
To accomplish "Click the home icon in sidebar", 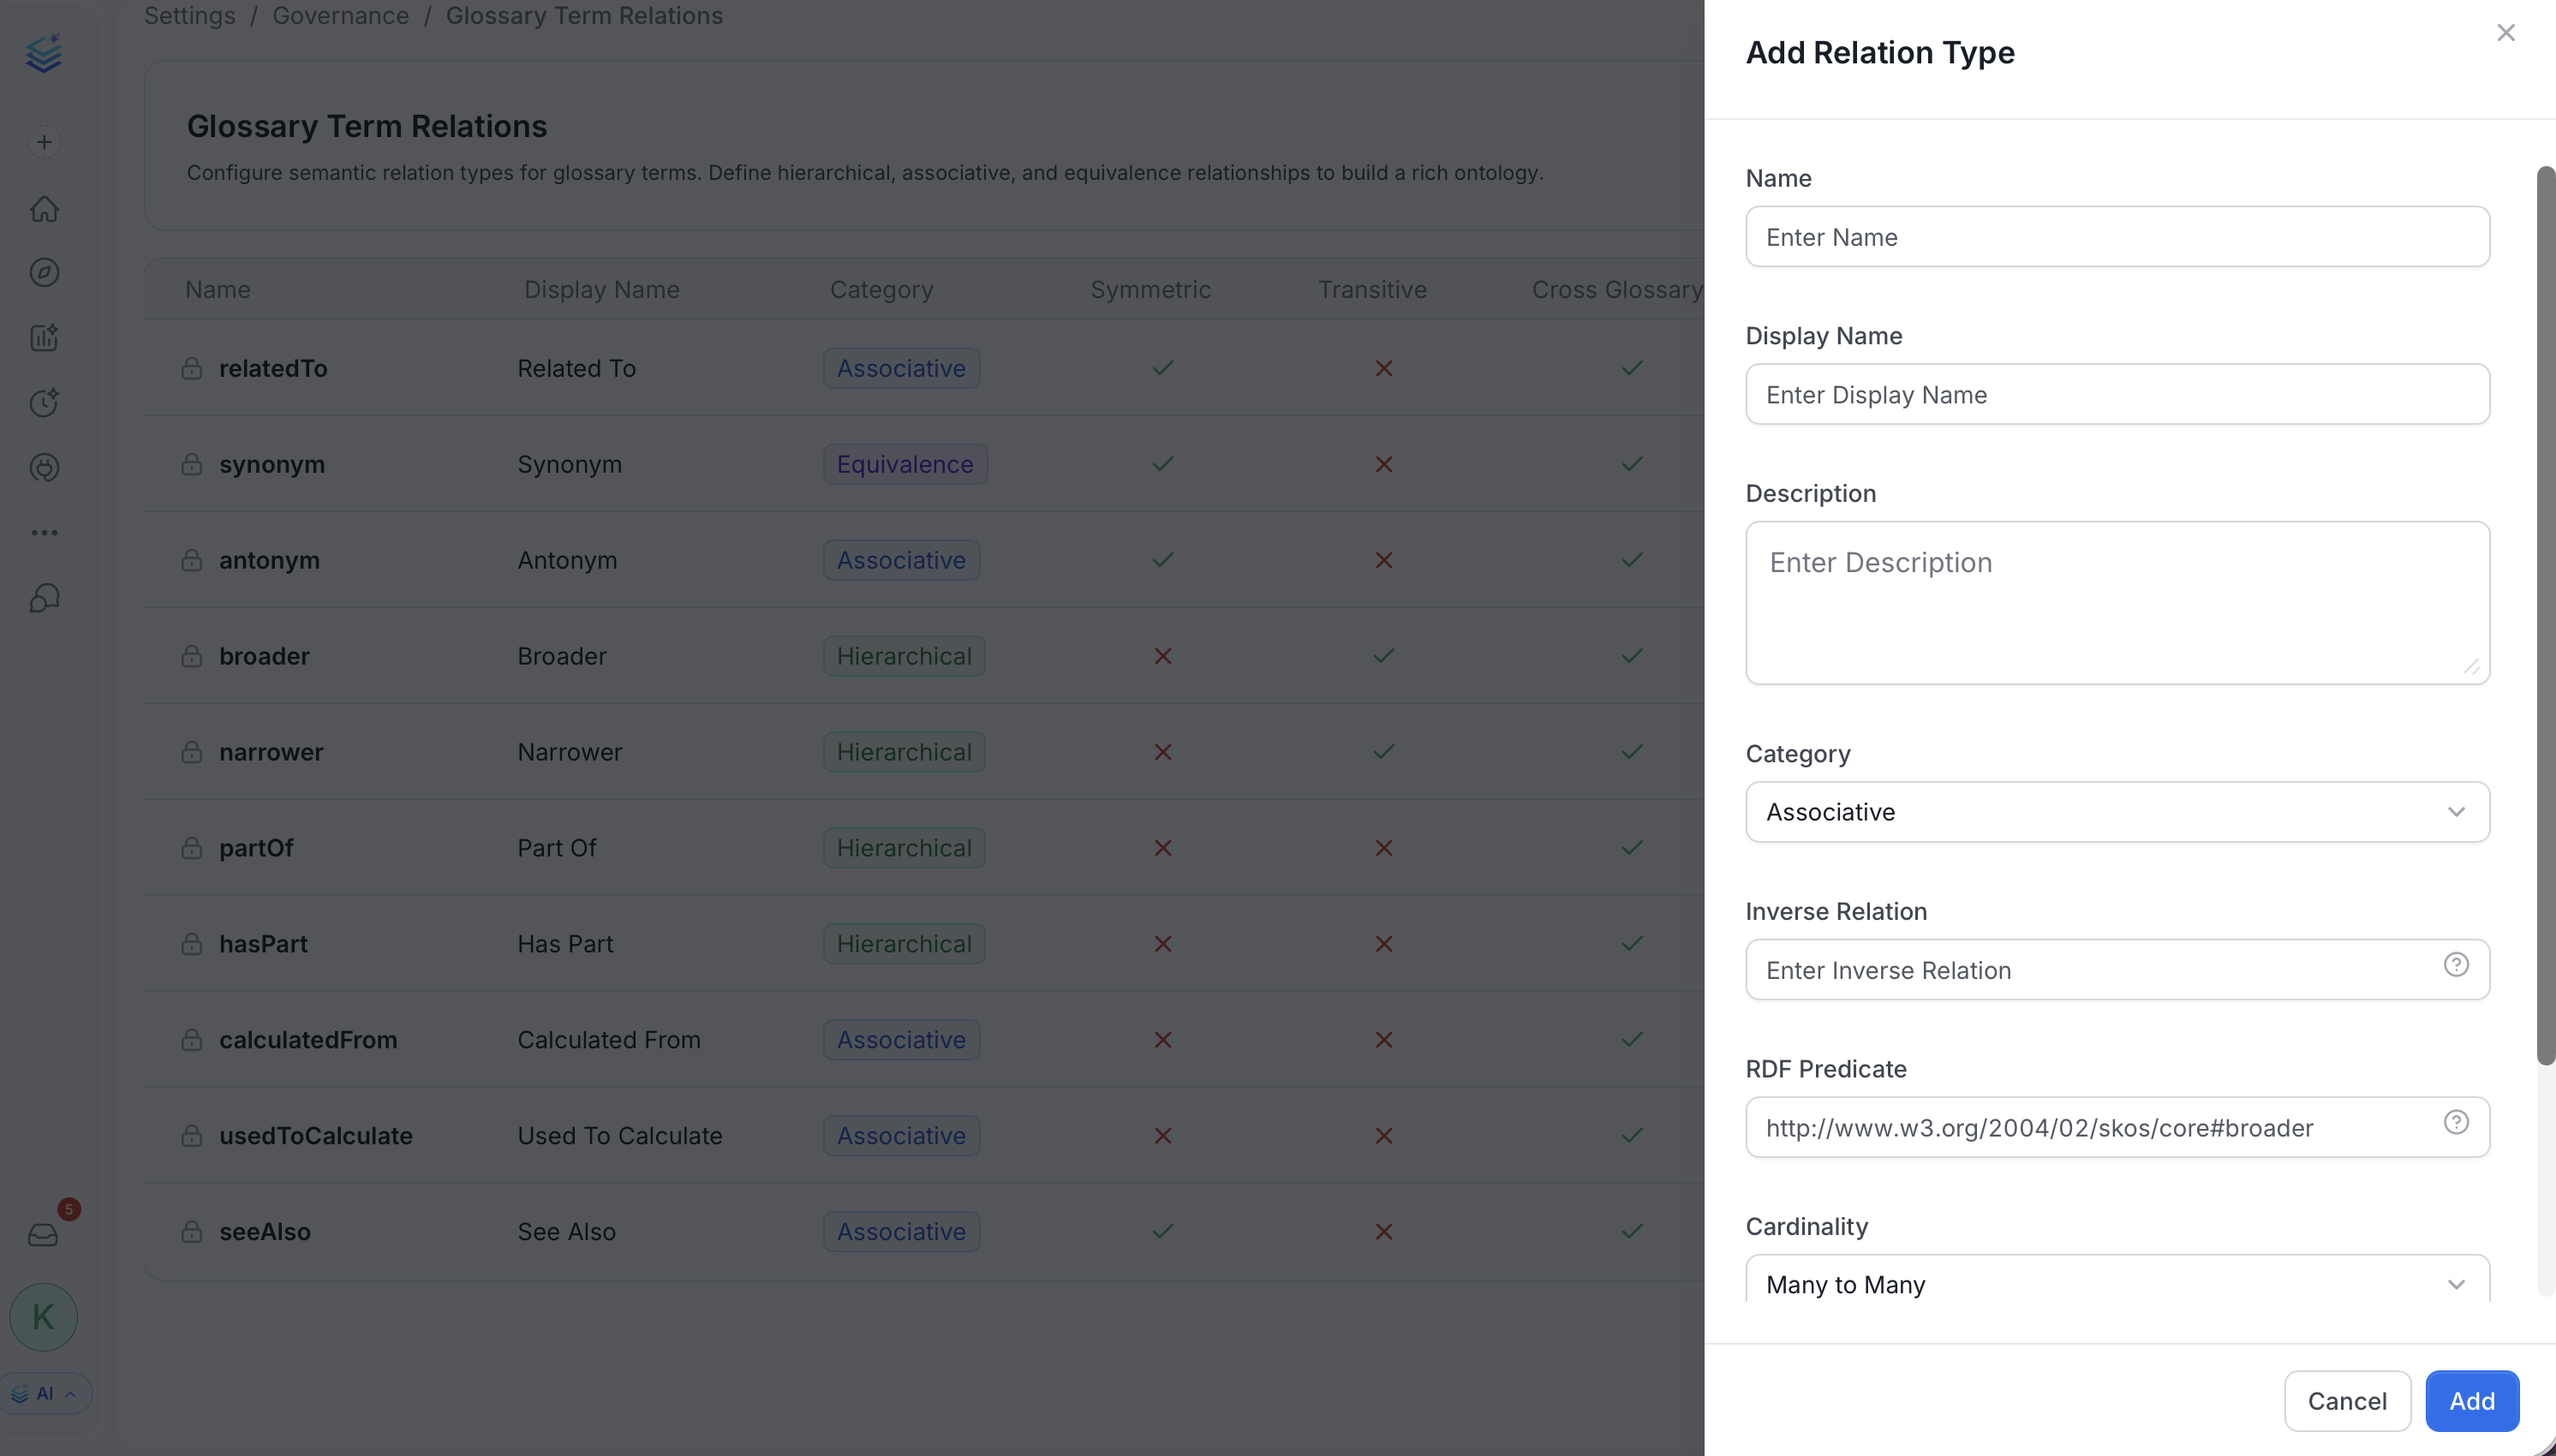I will click(44, 209).
